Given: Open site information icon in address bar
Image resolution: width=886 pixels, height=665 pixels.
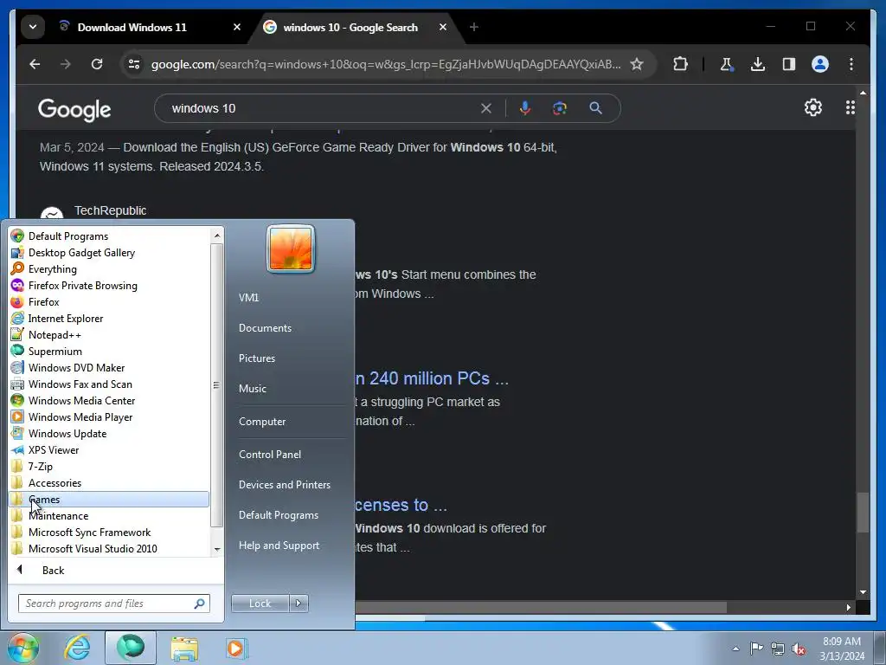Looking at the screenshot, I should coord(134,64).
